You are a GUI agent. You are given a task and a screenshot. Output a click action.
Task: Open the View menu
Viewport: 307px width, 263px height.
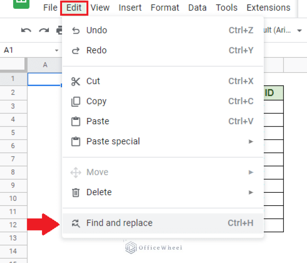pos(100,8)
